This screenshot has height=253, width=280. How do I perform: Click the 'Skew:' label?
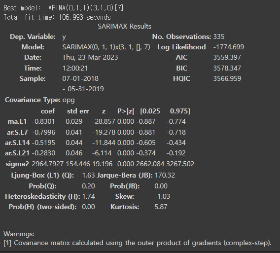pos(125,197)
